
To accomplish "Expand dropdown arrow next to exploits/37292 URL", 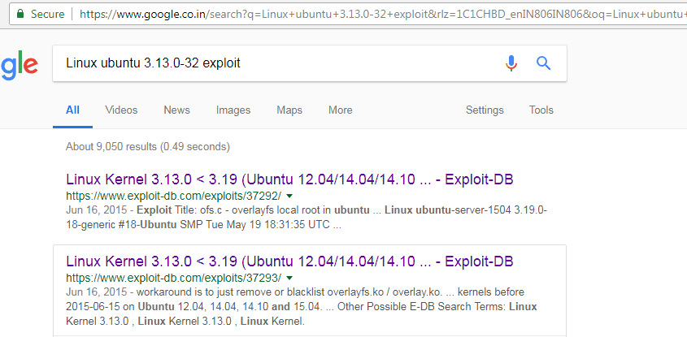I will 289,197.
